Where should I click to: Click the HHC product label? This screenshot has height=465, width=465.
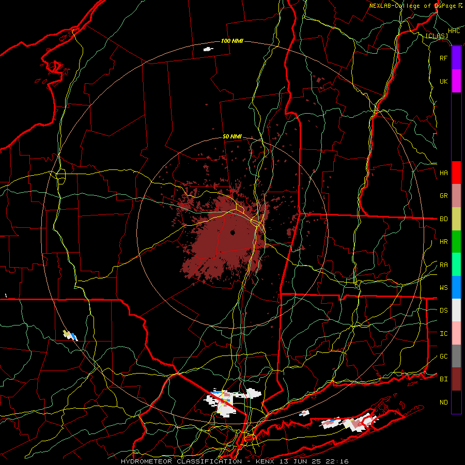pos(454,31)
